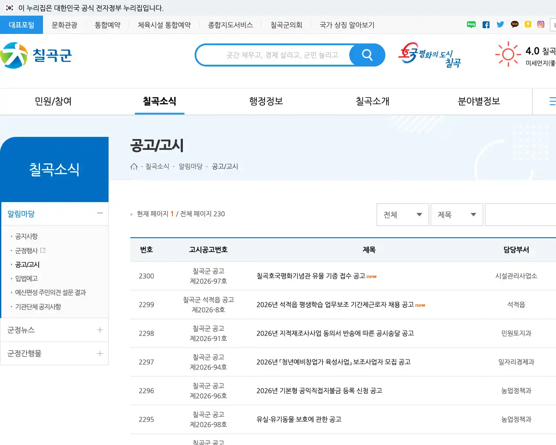Screen dimensions: 556x445
Task: Click the search magnifier icon
Action: pyautogui.click(x=367, y=55)
